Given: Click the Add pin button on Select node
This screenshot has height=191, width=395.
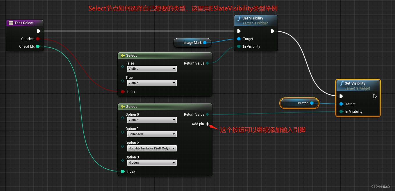Looking at the screenshot, I should pos(208,124).
